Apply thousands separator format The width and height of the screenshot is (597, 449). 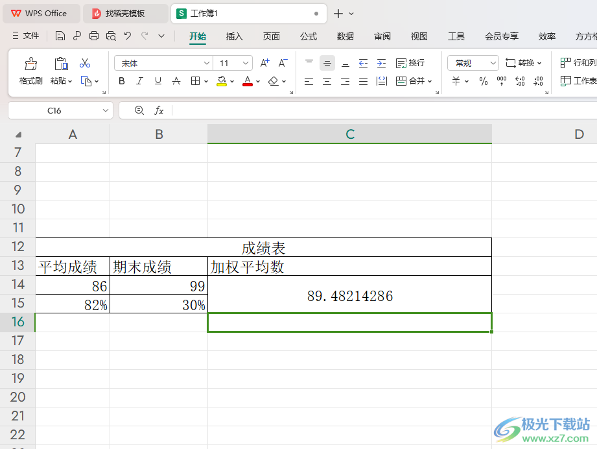(502, 81)
